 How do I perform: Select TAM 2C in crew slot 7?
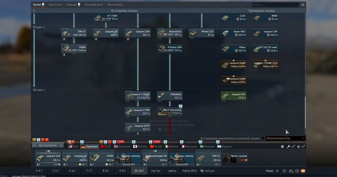[208, 158]
